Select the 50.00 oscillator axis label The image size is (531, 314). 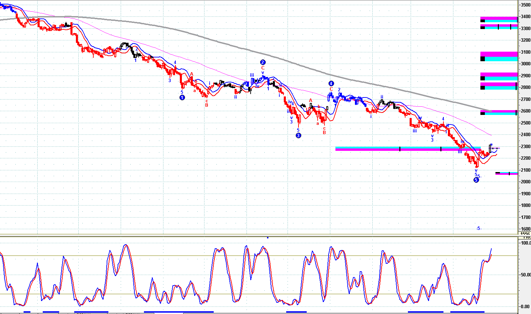tap(525, 275)
